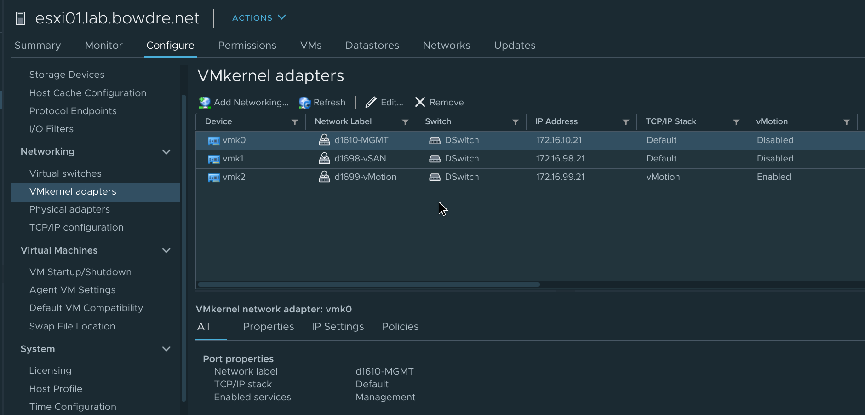Screen dimensions: 865x415
Task: Click the host icon beside esxi01.lab.bowdre.net
Action: coord(20,18)
